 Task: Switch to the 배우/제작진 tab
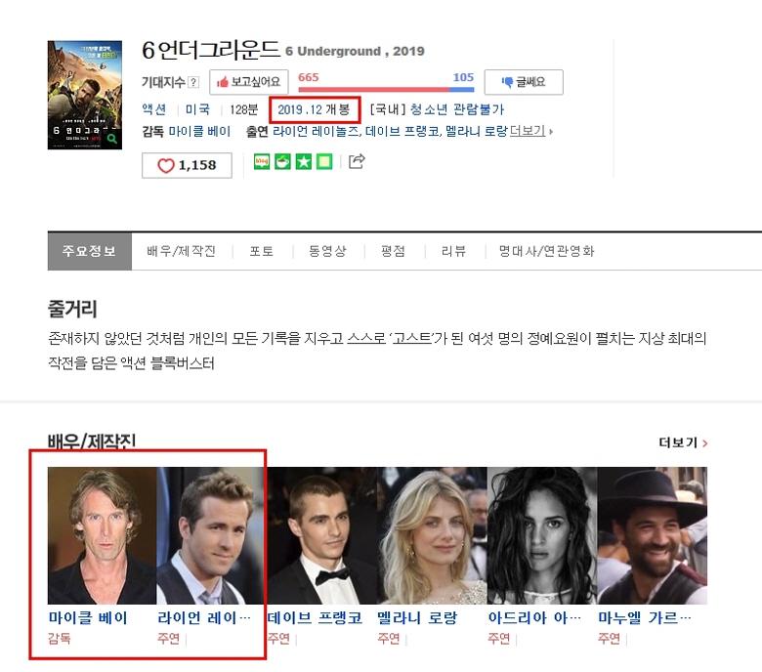tap(181, 251)
